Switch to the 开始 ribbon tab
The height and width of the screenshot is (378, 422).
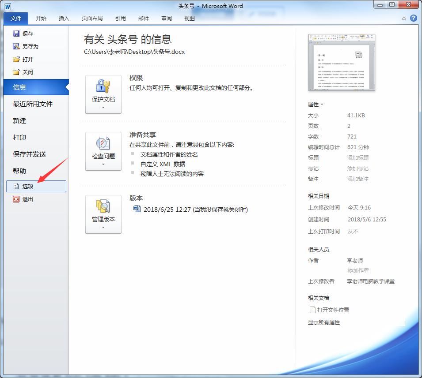(x=41, y=18)
